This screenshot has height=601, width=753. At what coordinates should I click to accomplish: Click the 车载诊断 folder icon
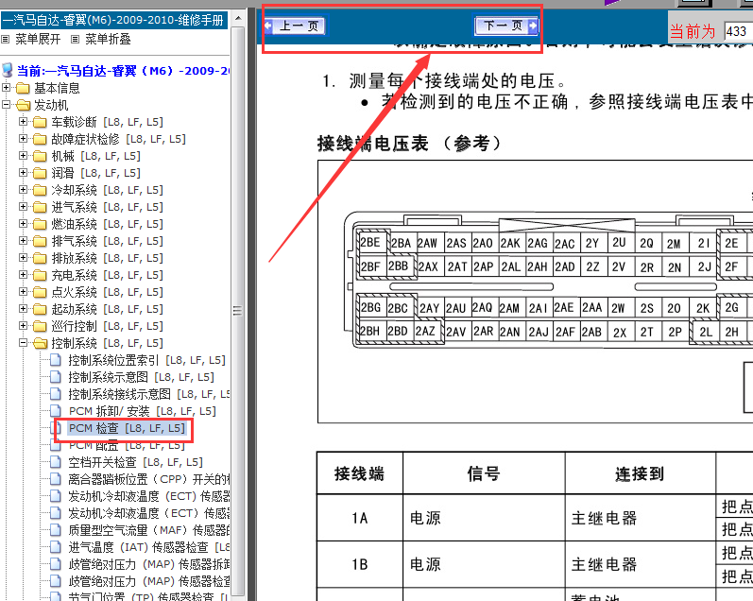point(40,123)
